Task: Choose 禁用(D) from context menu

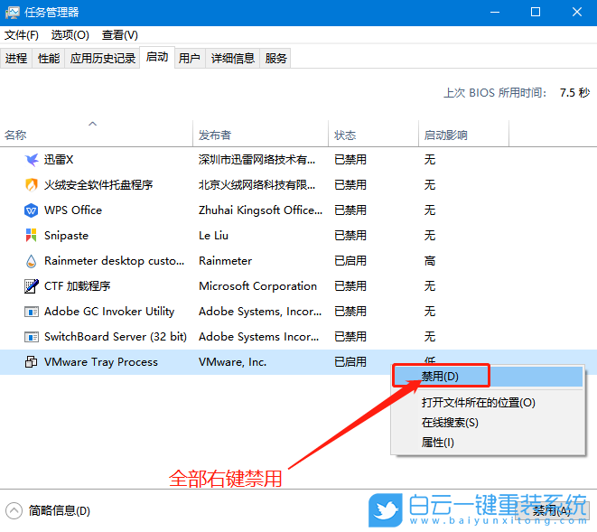Action: tap(441, 376)
